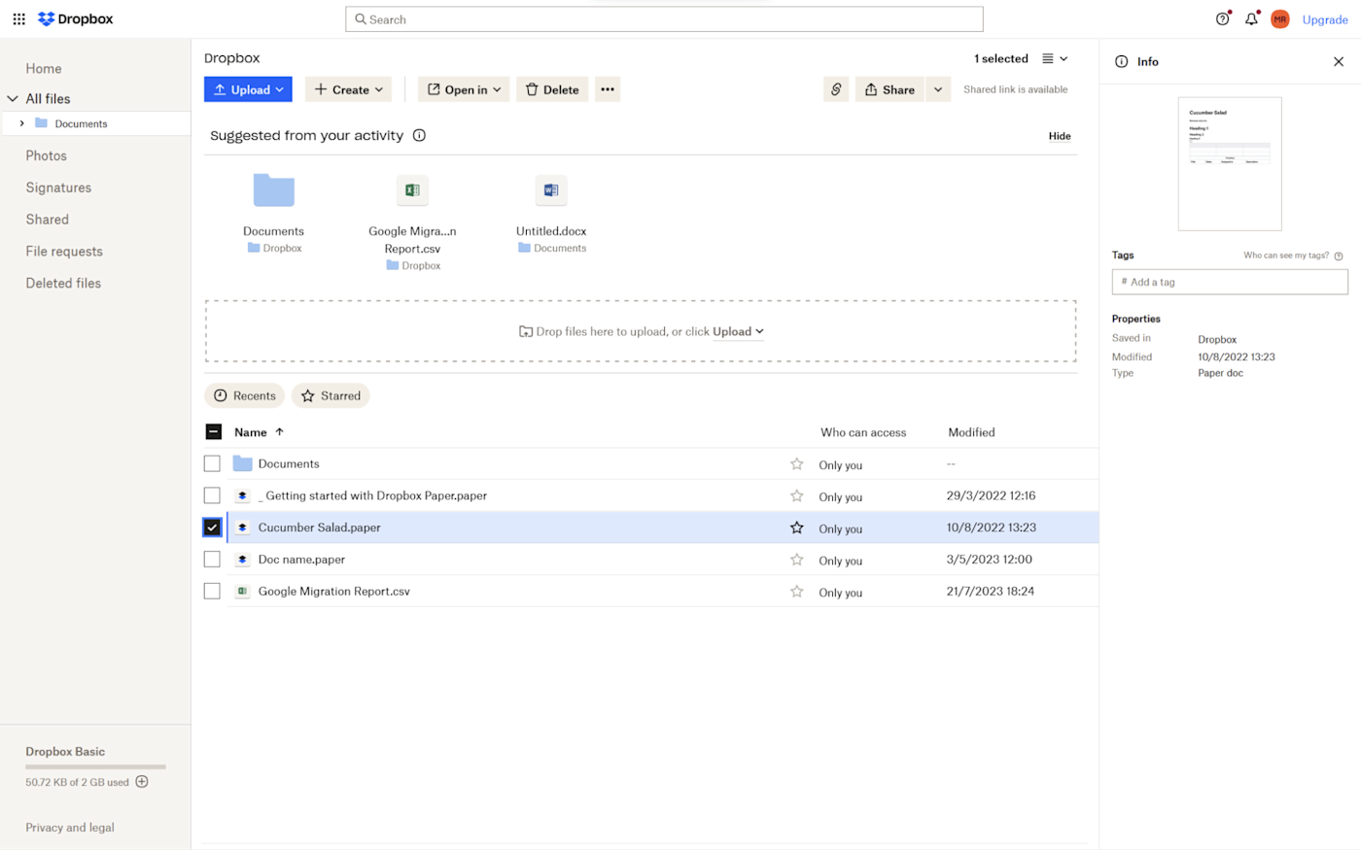Filter by Recents chip
The image size is (1361, 850).
[x=245, y=395]
